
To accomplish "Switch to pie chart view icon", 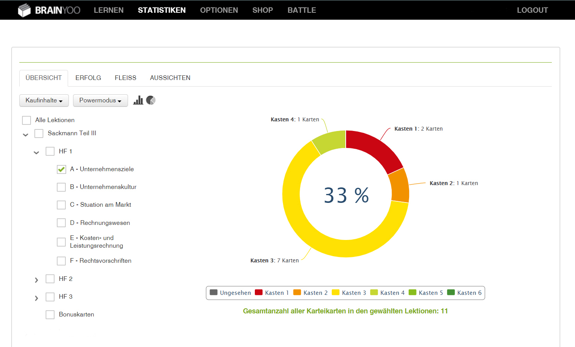I will click(151, 100).
